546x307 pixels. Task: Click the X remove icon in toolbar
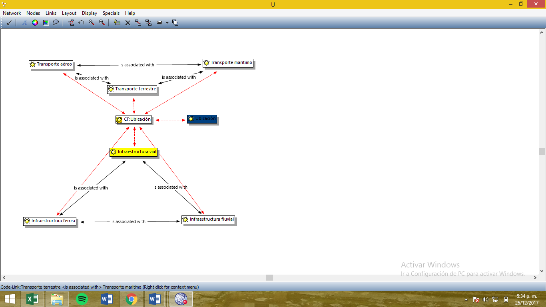coord(128,23)
